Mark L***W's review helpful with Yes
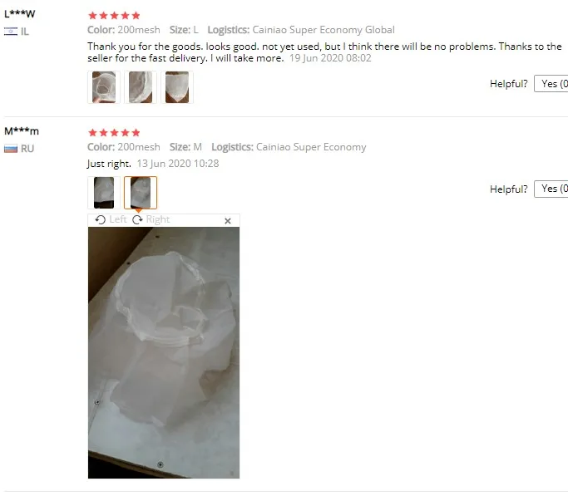This screenshot has width=568, height=501. (x=551, y=84)
